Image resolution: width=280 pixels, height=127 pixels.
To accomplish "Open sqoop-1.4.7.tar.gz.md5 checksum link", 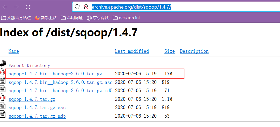I will click(x=37, y=116).
